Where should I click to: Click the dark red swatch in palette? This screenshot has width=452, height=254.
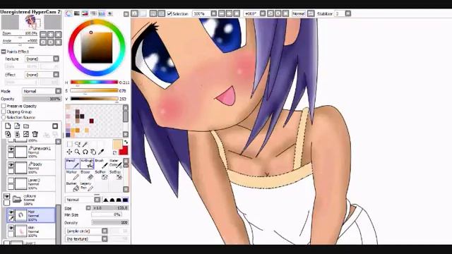coord(91,121)
